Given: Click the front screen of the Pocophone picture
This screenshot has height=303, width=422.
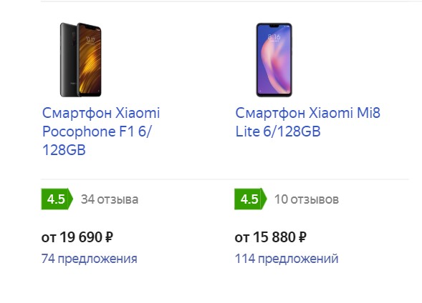Looking at the screenshot, I should tap(90, 59).
